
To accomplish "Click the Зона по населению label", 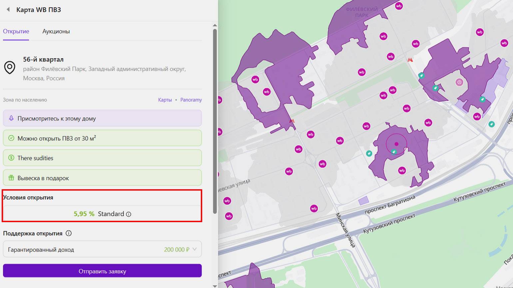I will point(25,100).
